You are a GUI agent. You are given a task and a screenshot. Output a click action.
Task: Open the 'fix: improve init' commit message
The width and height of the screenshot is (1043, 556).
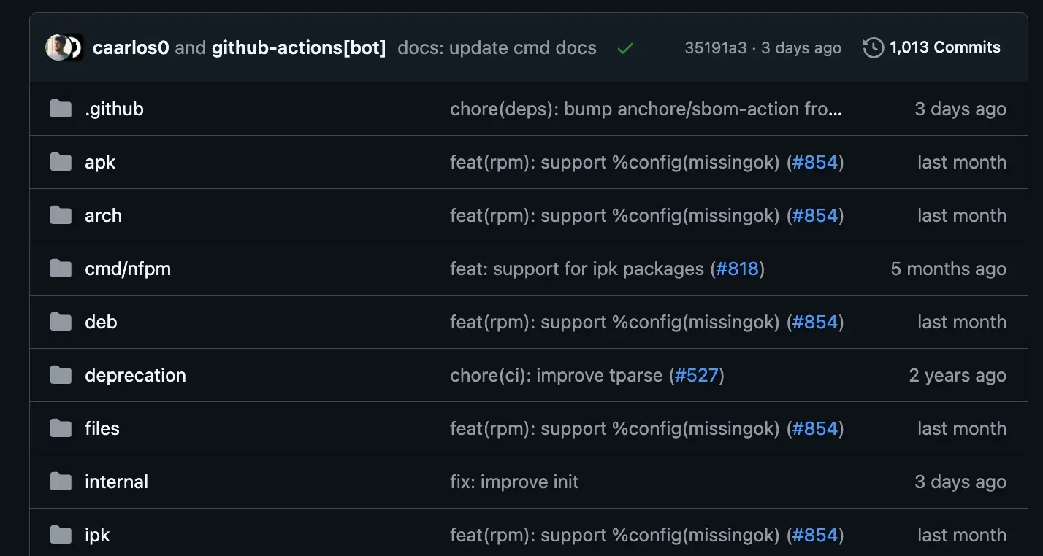514,482
